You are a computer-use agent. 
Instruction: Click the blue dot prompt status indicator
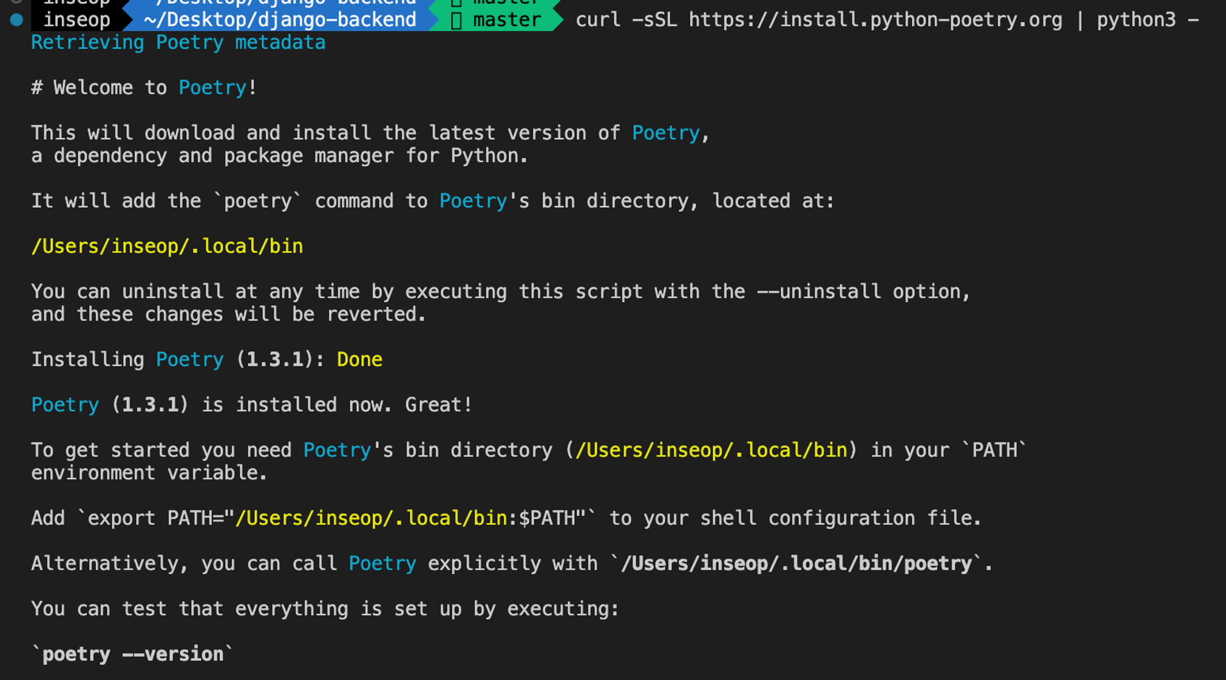point(17,20)
